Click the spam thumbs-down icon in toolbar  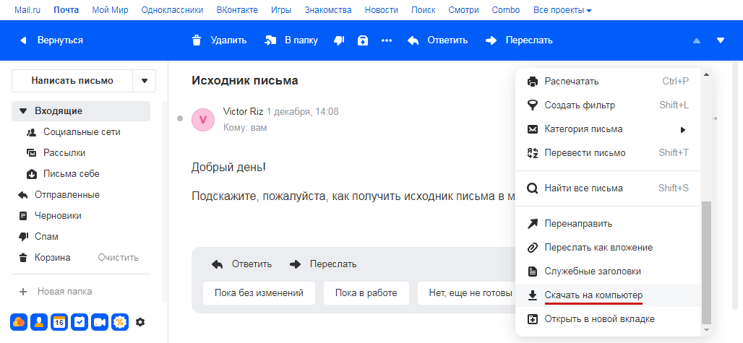[x=338, y=40]
